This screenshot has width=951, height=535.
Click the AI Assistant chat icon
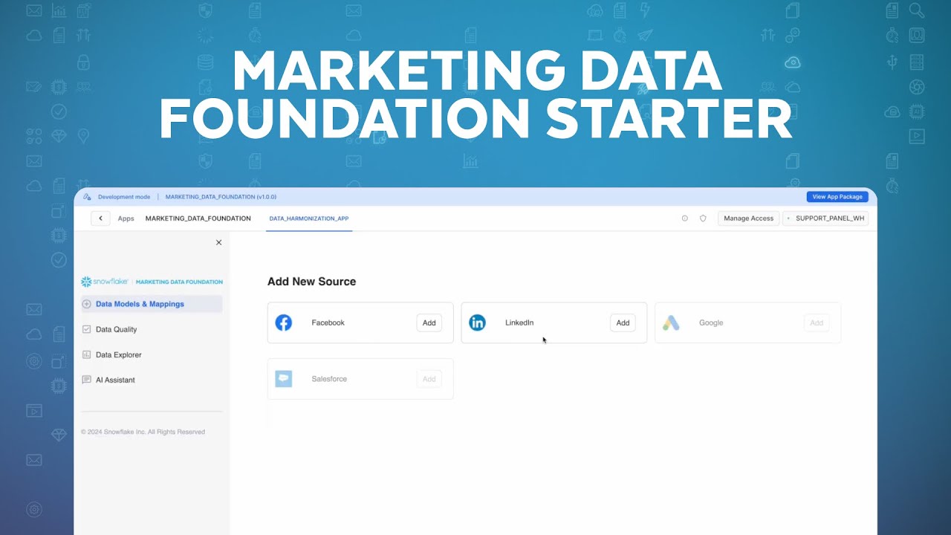tap(86, 380)
